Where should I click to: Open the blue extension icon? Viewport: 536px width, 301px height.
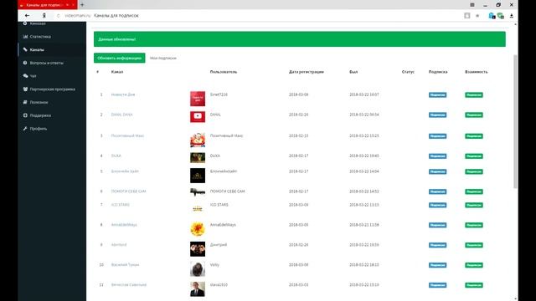pyautogui.click(x=492, y=16)
